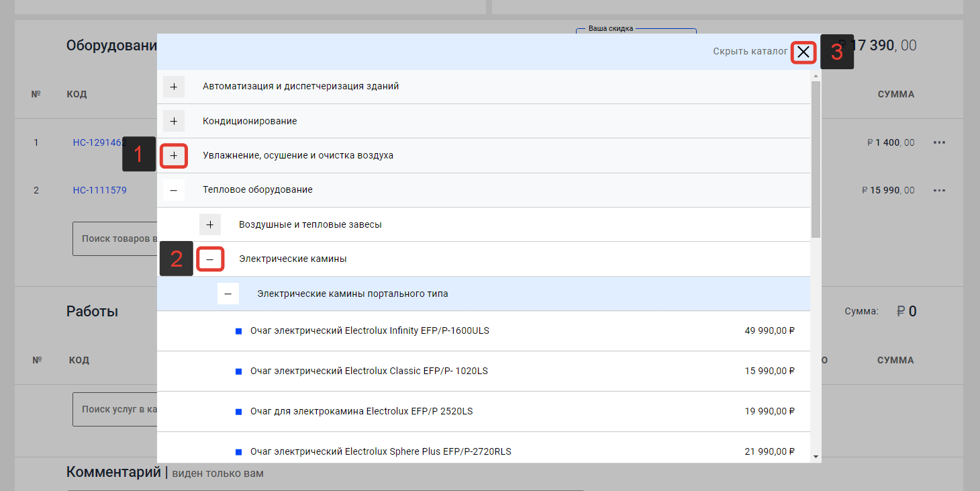Click the 'Поиск товаров' search field

point(115,238)
